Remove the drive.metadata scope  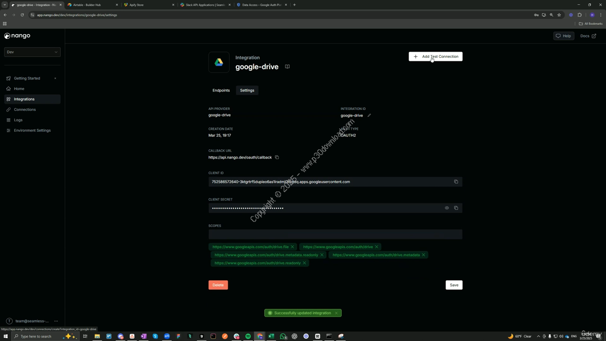pyautogui.click(x=423, y=255)
